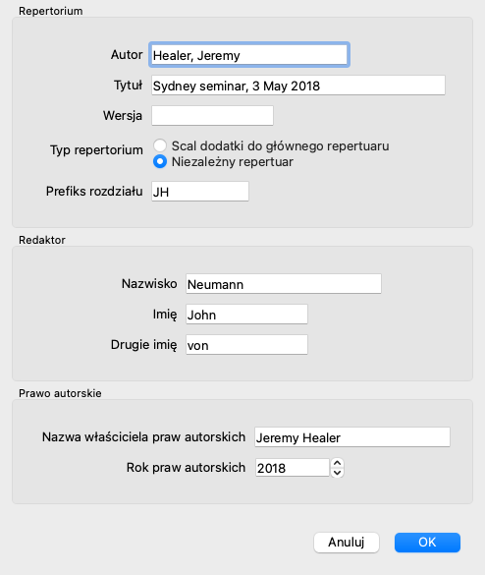Edit the copyright owner field 'Jeremy Healer'

point(352,436)
